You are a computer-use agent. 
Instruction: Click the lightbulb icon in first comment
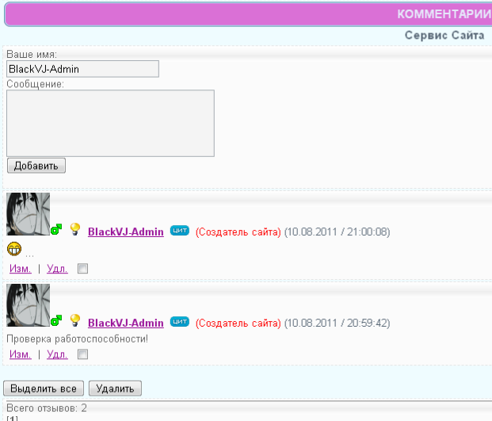[75, 229]
